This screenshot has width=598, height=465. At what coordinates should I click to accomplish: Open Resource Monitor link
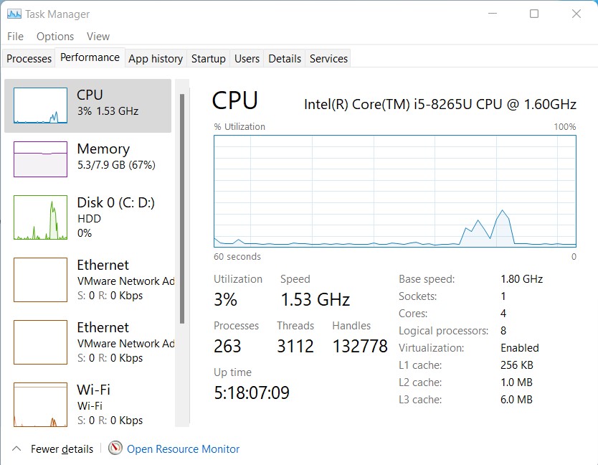[182, 448]
